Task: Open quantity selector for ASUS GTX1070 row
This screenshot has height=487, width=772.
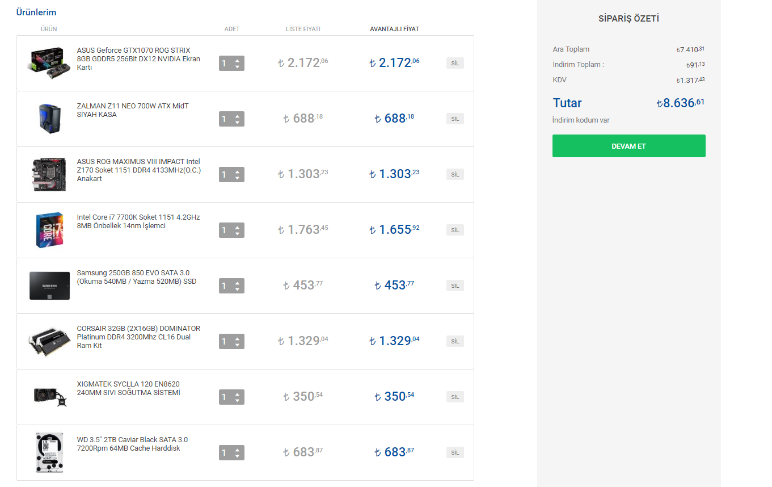Action: pyautogui.click(x=231, y=63)
